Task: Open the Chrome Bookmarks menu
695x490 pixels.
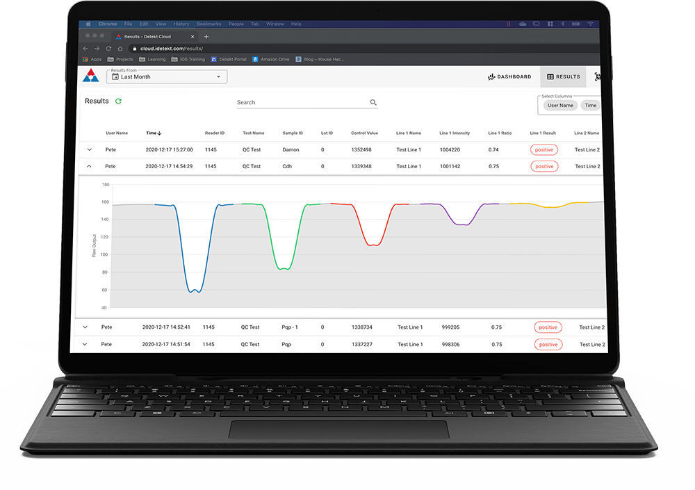Action: [x=208, y=23]
